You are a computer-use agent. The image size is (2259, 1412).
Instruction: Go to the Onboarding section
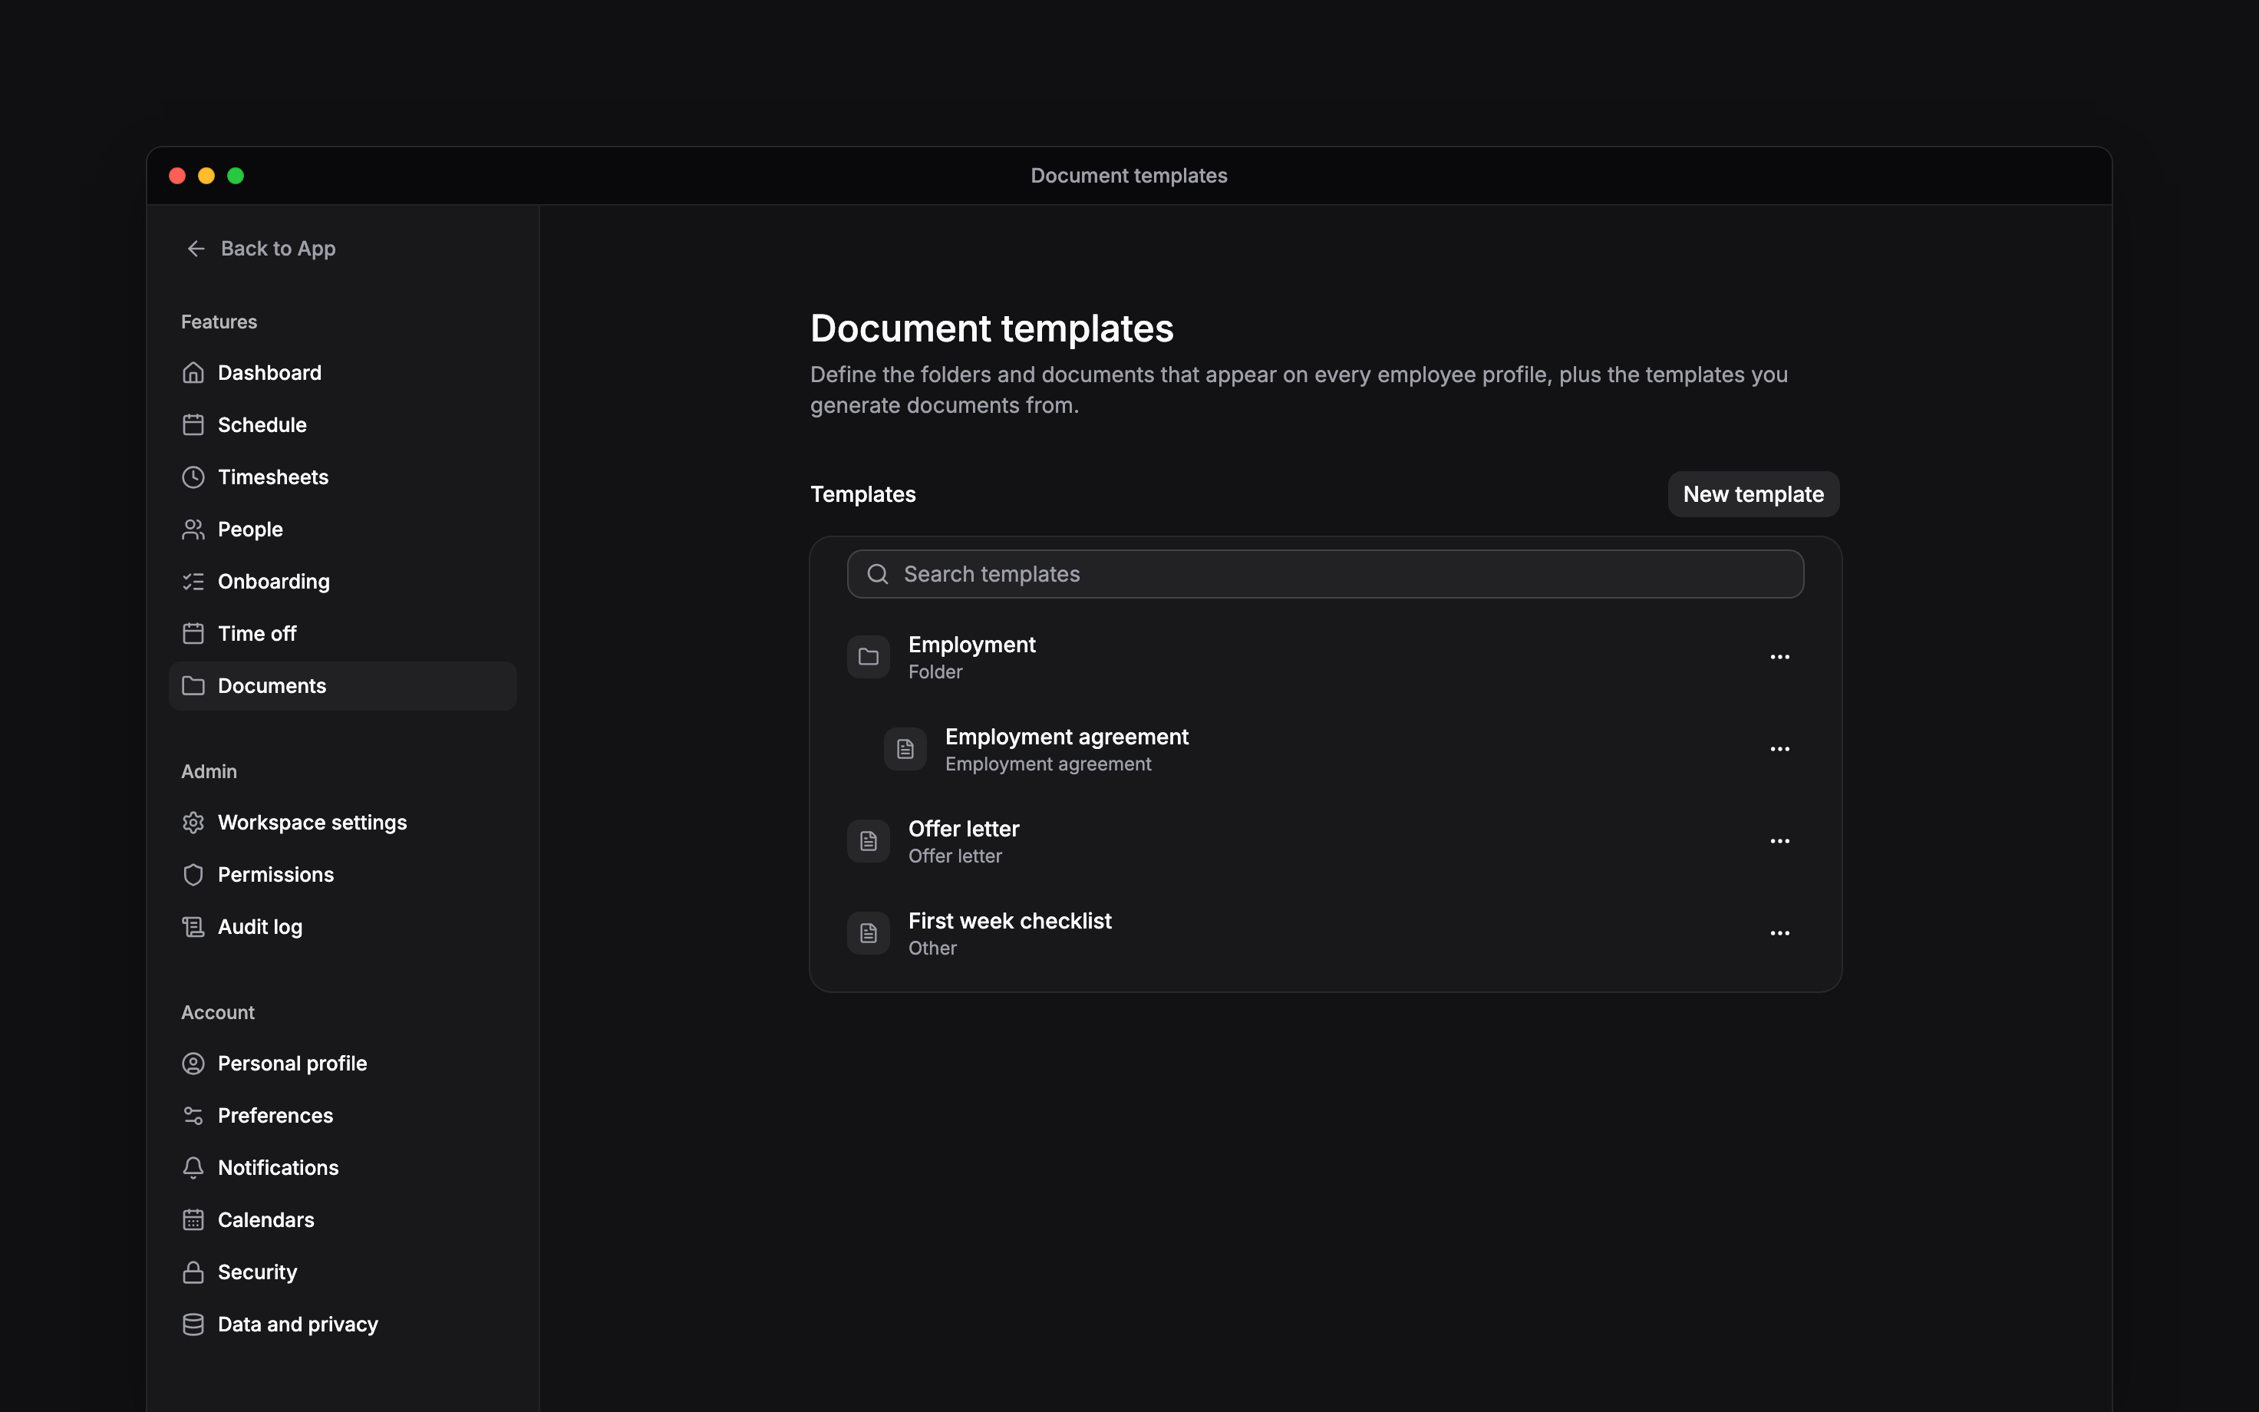[342, 582]
